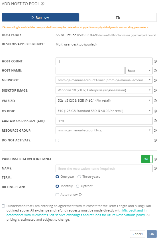Click info icon next to Do Not Activate
This screenshot has width=159, height=239.
[x=155, y=140]
